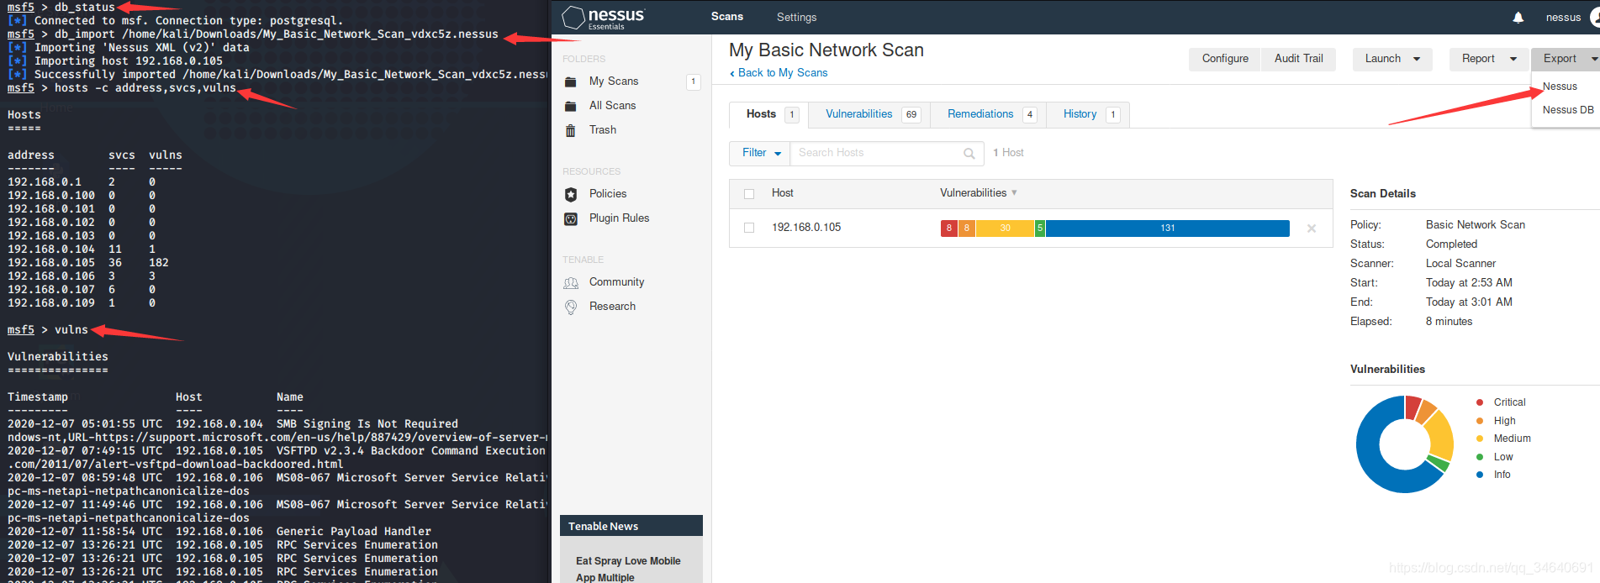The width and height of the screenshot is (1600, 583).
Task: Click the Community people icon
Action: 571,282
